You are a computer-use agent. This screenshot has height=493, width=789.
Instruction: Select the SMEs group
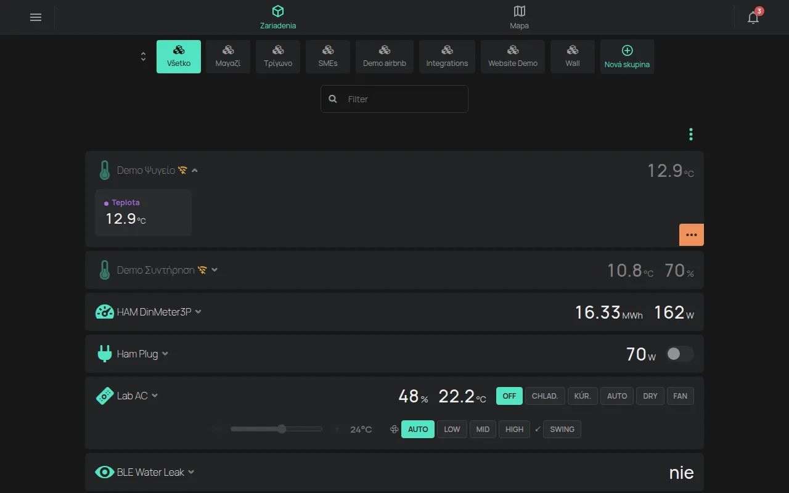point(328,57)
